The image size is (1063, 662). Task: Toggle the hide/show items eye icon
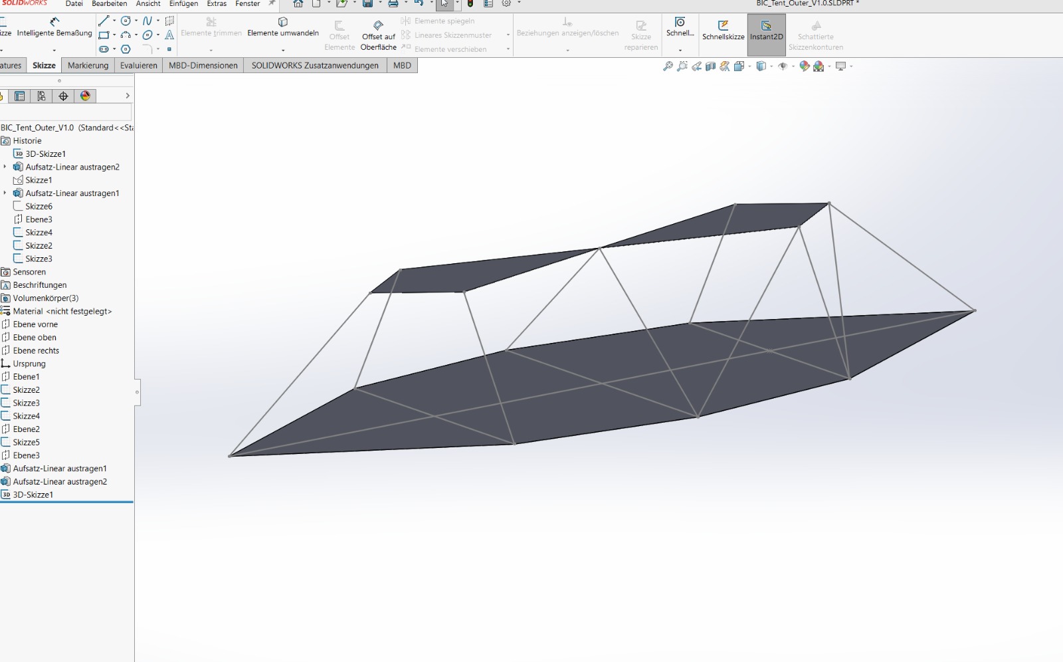click(783, 66)
